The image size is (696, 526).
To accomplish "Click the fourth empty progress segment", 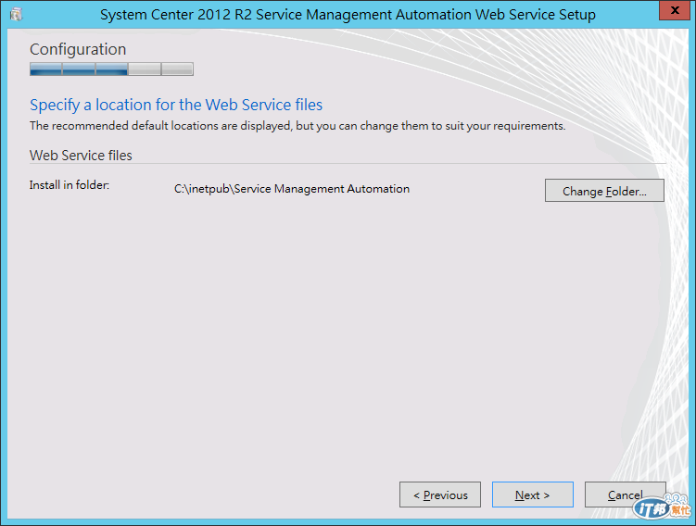I will point(144,69).
